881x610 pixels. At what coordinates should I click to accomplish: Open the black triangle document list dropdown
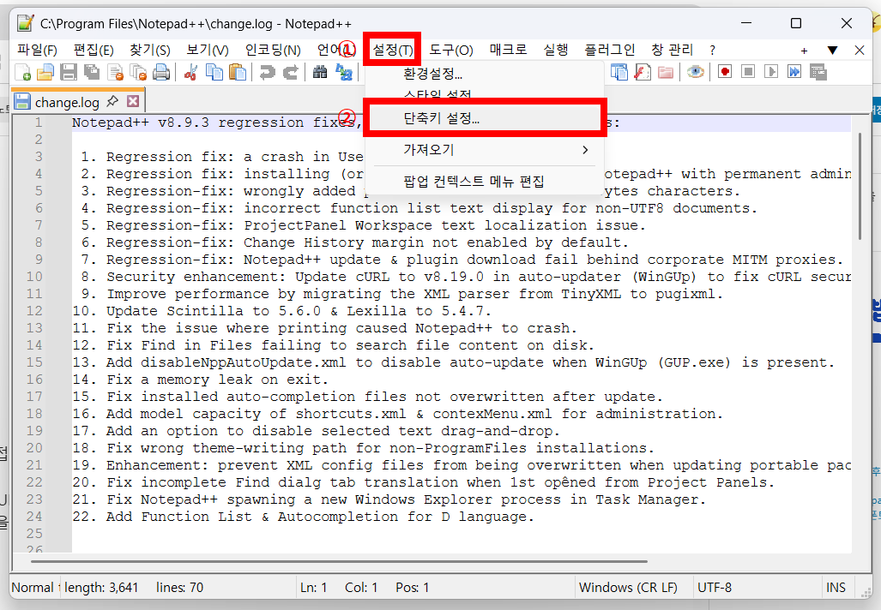point(833,51)
